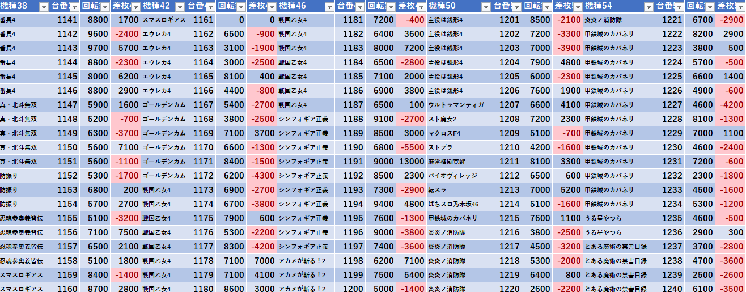Select machine number cell 1237
Viewport: 746px width, 292px height.
(669, 247)
